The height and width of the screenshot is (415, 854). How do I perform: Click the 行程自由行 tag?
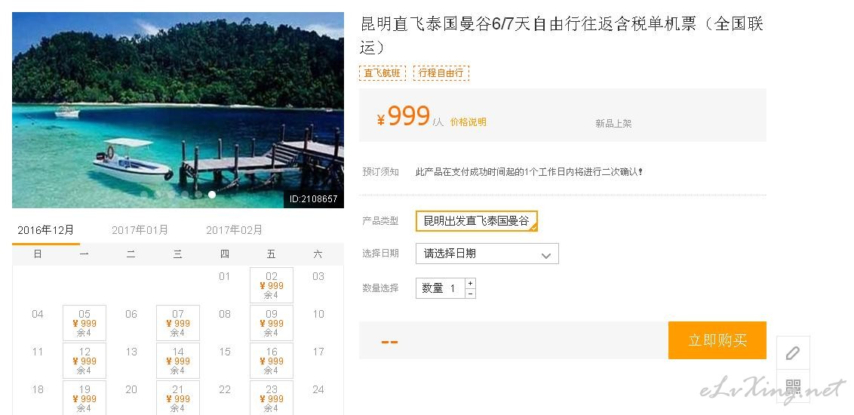pos(441,73)
